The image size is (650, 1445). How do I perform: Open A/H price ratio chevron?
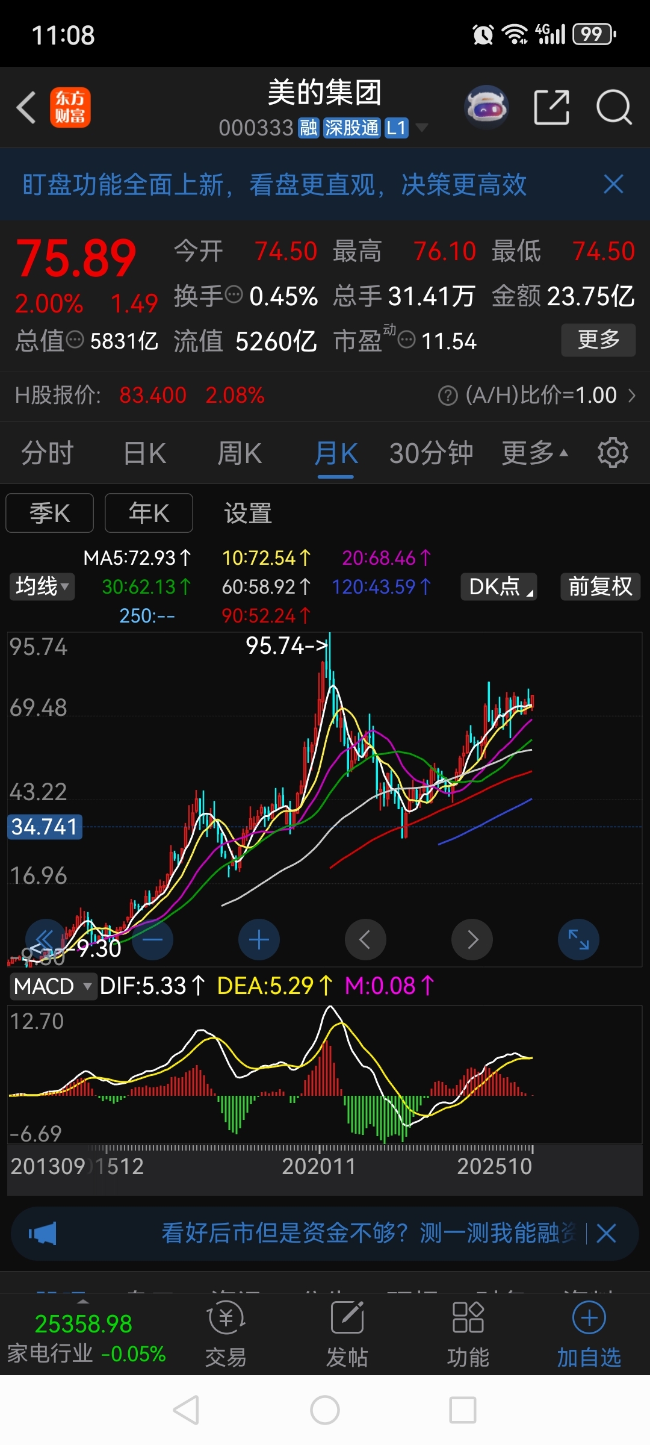coord(632,396)
